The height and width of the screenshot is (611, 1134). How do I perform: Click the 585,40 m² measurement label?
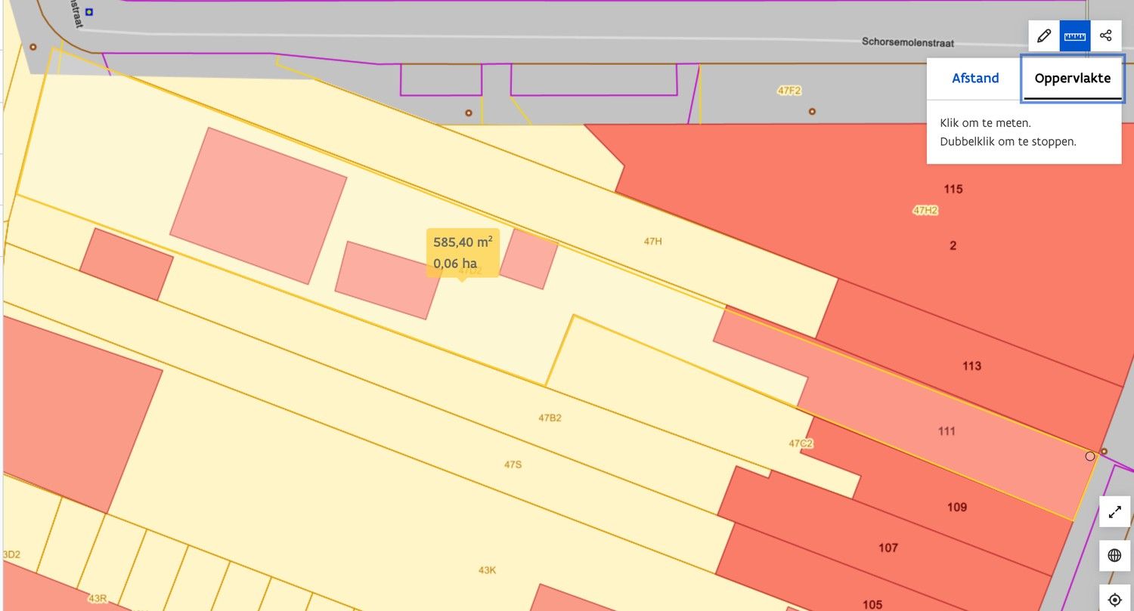[x=463, y=242]
